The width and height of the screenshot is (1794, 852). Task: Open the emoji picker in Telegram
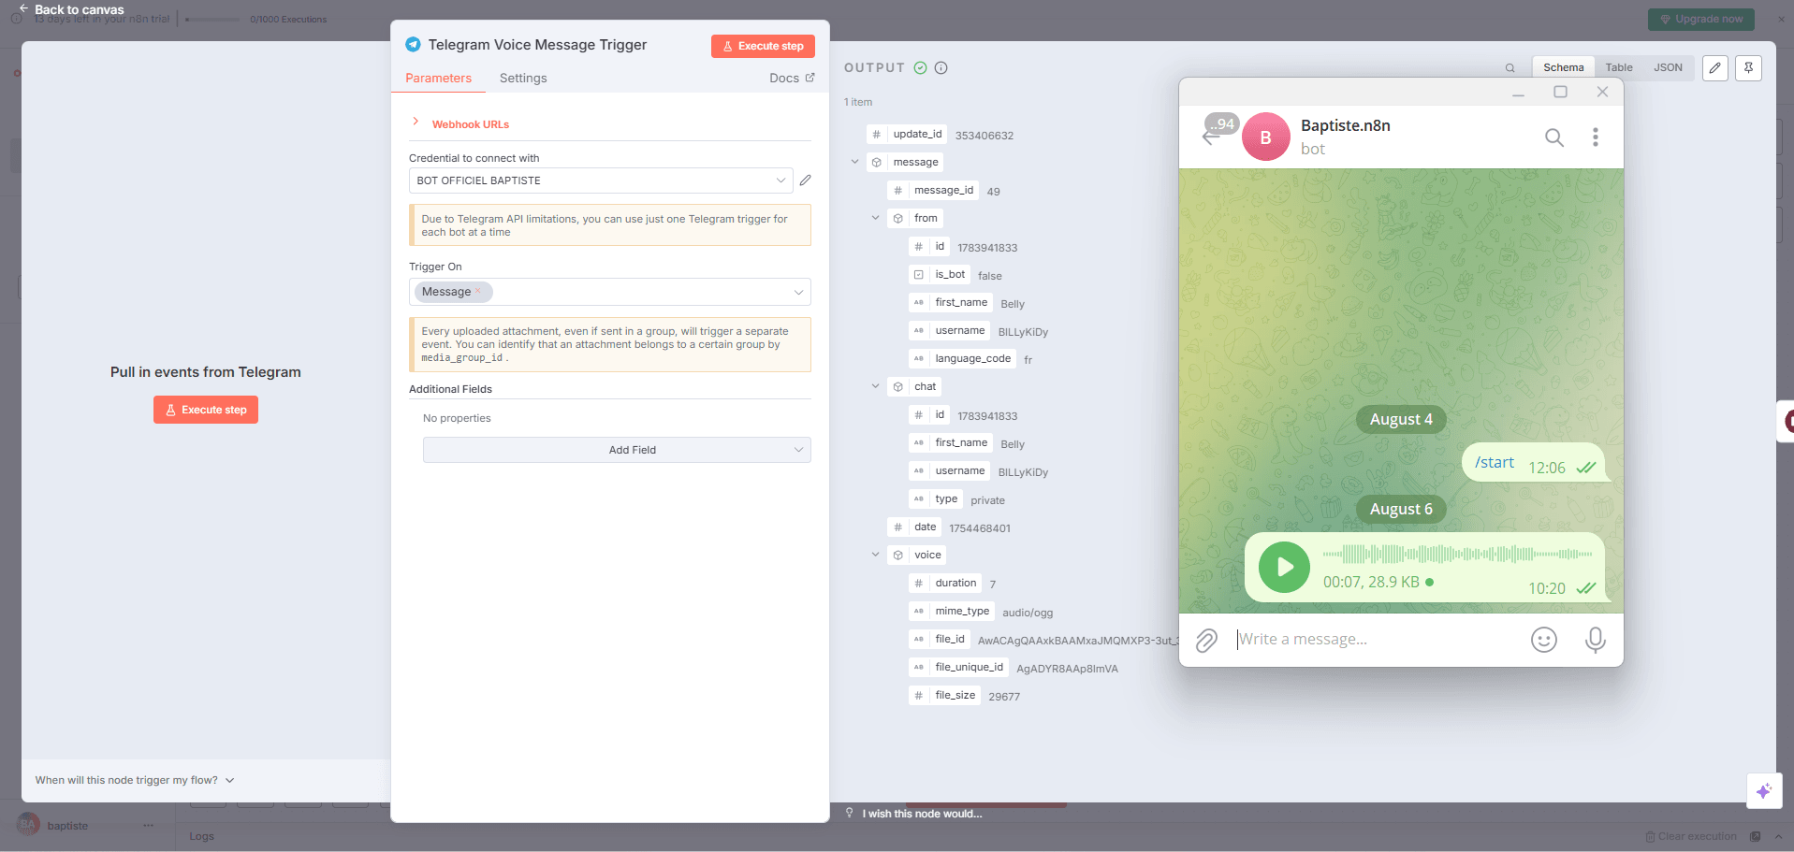coord(1543,640)
